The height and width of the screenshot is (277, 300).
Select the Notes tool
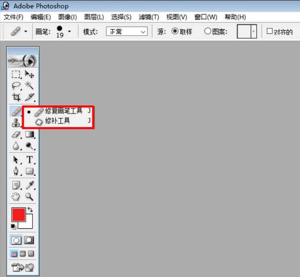[x=16, y=185]
